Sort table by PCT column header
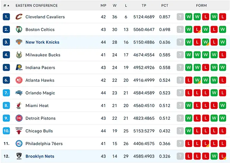 (x=165, y=6)
